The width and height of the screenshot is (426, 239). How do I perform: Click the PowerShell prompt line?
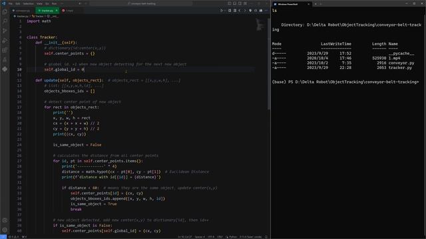[x=345, y=82]
